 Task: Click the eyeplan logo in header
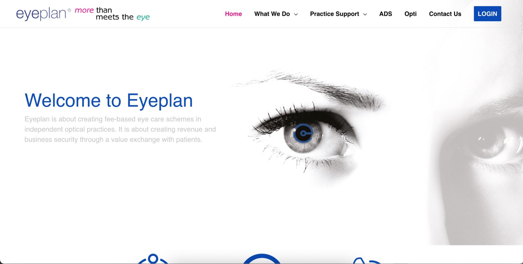coord(41,14)
